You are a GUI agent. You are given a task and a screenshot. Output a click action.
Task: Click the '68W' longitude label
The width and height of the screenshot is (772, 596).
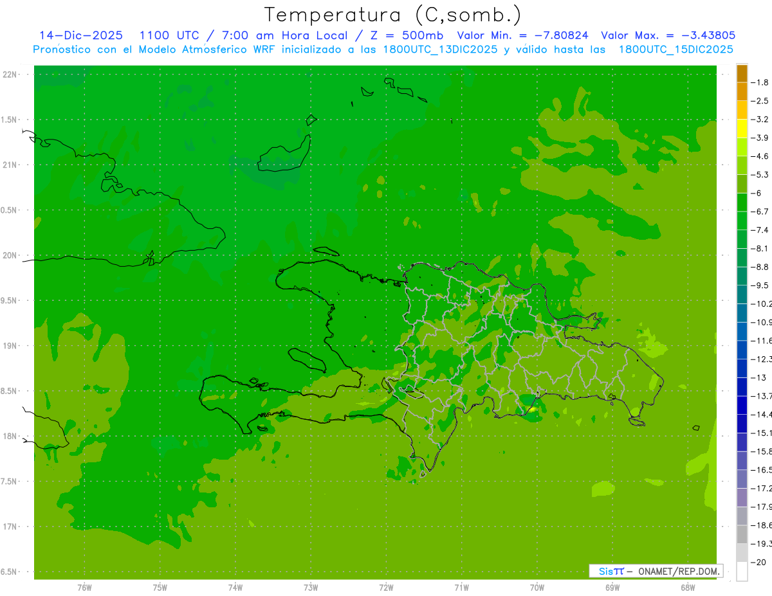(687, 588)
